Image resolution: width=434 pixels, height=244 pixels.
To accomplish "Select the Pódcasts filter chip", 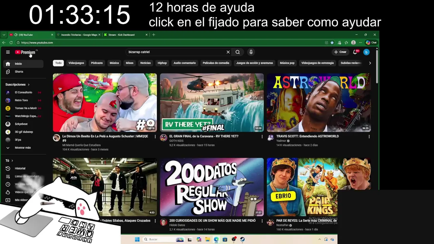I will click(97, 63).
